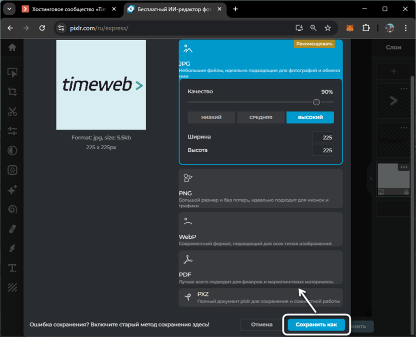Screen dimensions: 416x337
Task: Add new layer plus button
Action: (x=393, y=71)
